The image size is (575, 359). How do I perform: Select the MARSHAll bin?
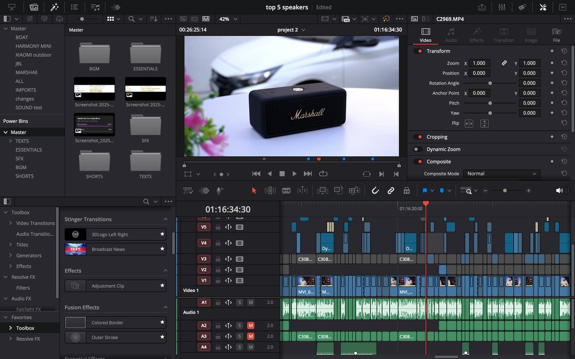tap(26, 72)
